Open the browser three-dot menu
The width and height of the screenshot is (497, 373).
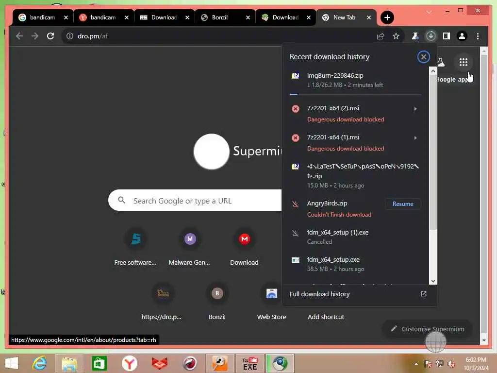[x=478, y=36]
